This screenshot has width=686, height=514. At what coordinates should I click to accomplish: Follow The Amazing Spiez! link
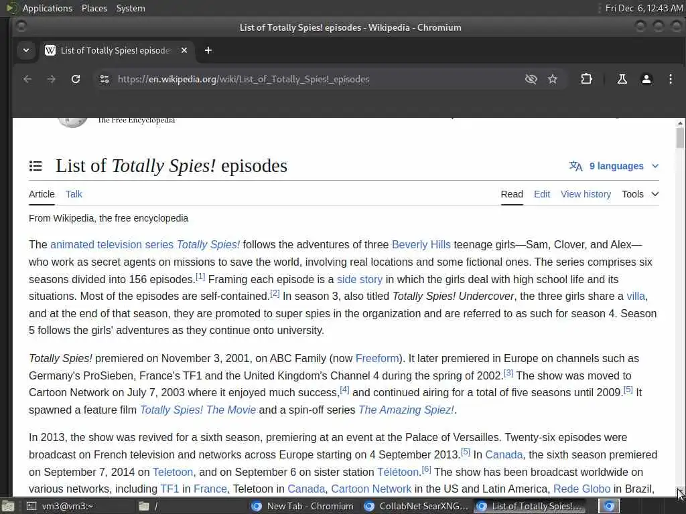[406, 410]
